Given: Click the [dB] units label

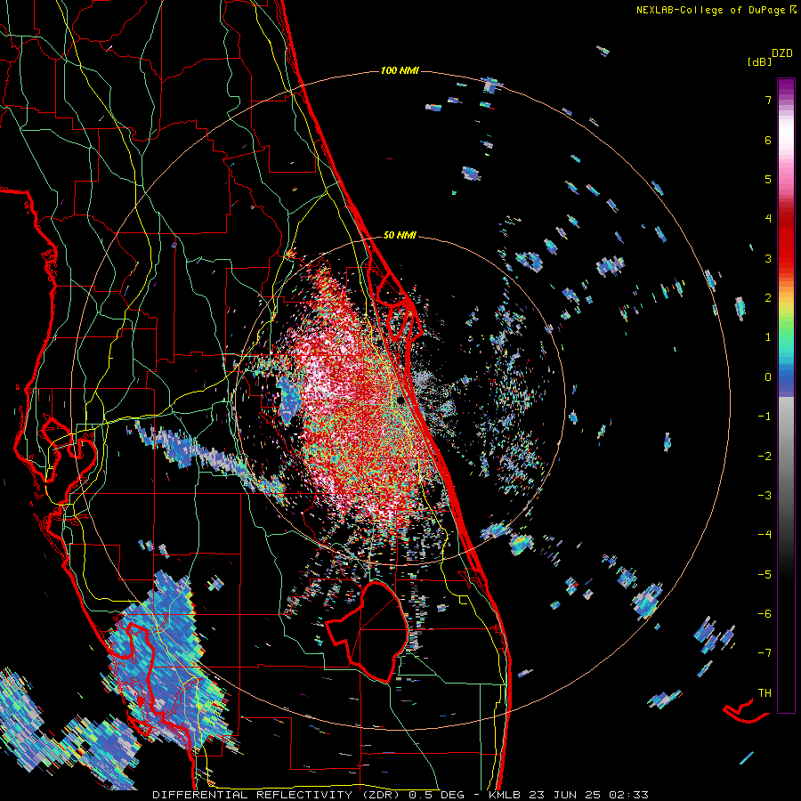Looking at the screenshot, I should coord(759,61).
